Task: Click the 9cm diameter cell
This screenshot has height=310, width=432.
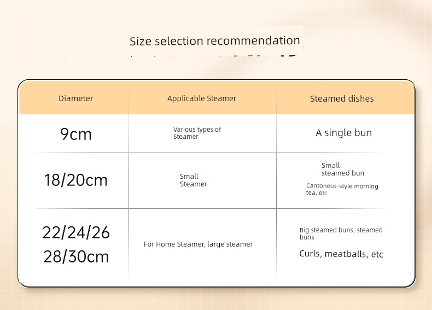Action: (x=76, y=134)
